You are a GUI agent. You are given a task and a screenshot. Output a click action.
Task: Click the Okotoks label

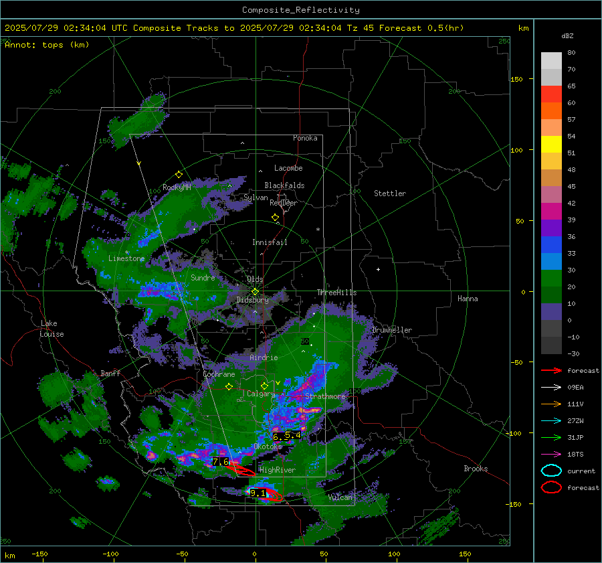(268, 446)
